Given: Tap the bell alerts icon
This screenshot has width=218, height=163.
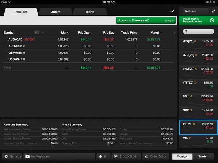Looking at the screenshot, I should [x=101, y=156].
